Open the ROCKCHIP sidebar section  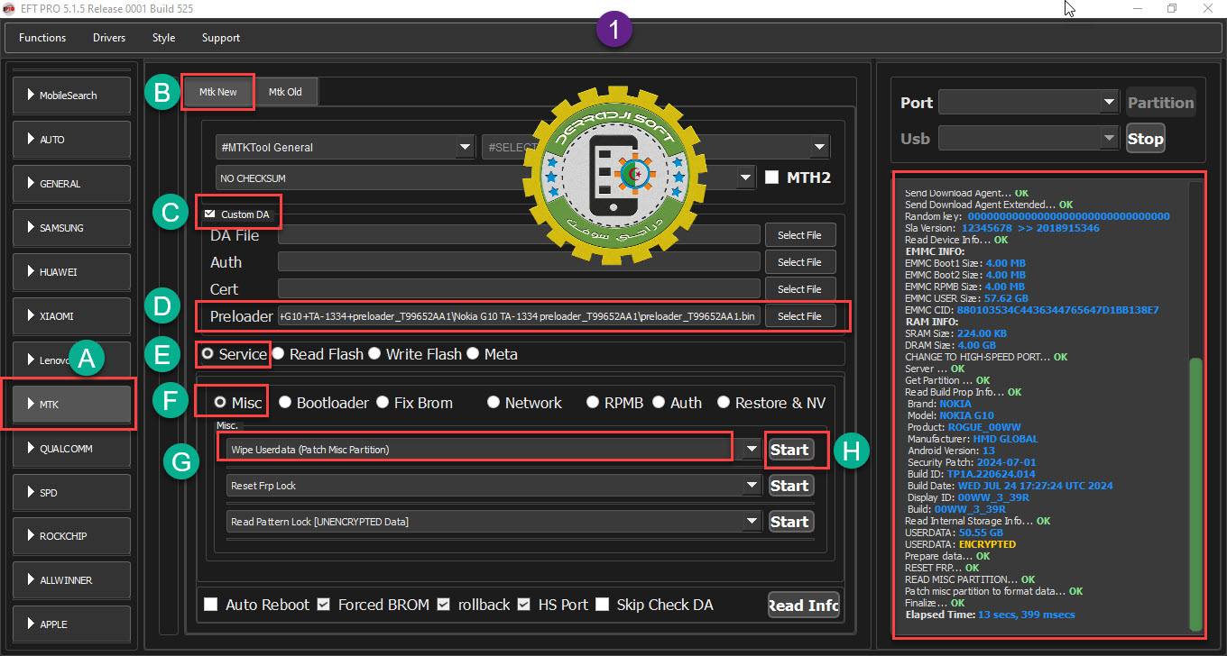(71, 536)
